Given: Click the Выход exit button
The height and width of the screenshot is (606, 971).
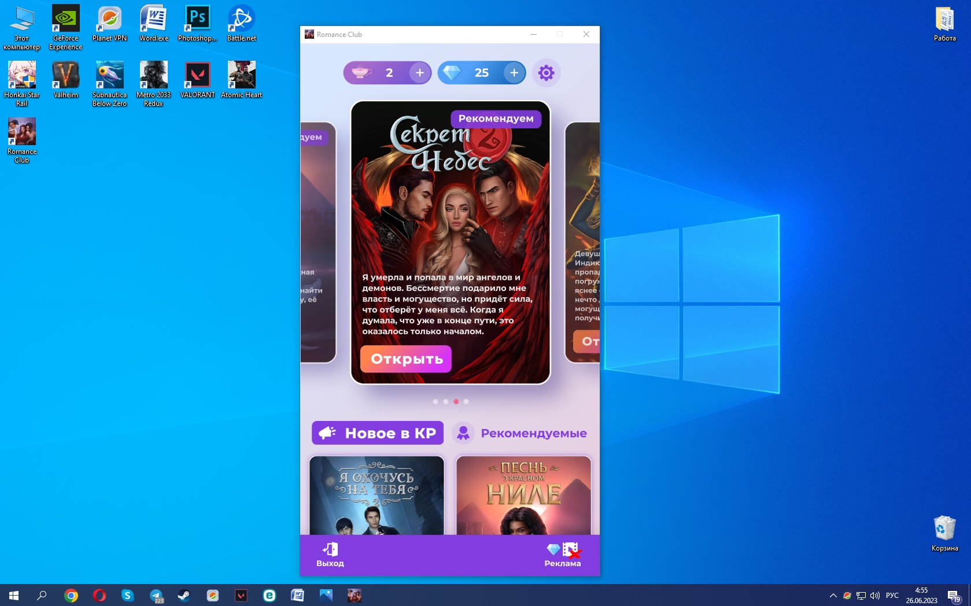Looking at the screenshot, I should (x=330, y=555).
